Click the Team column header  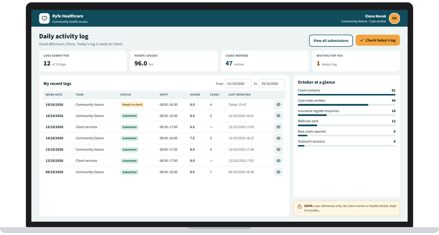coord(79,95)
